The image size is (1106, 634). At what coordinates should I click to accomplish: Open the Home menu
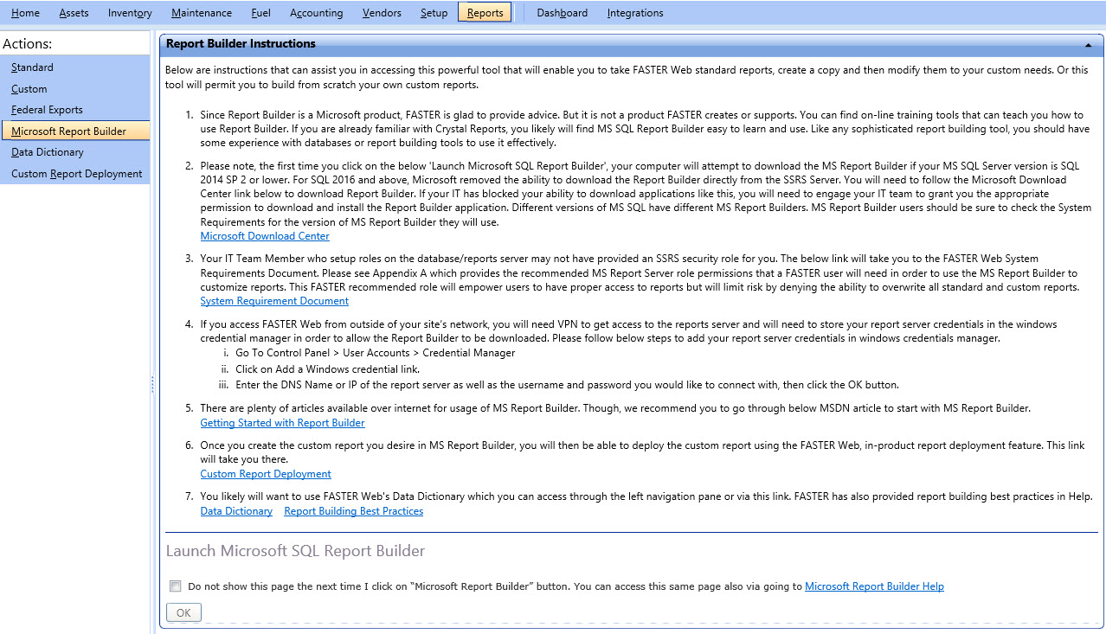(25, 13)
